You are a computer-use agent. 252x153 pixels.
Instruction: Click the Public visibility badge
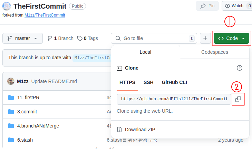tap(77, 6)
